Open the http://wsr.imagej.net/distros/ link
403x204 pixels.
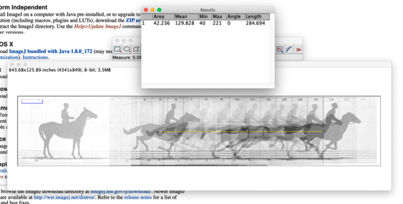[64, 197]
